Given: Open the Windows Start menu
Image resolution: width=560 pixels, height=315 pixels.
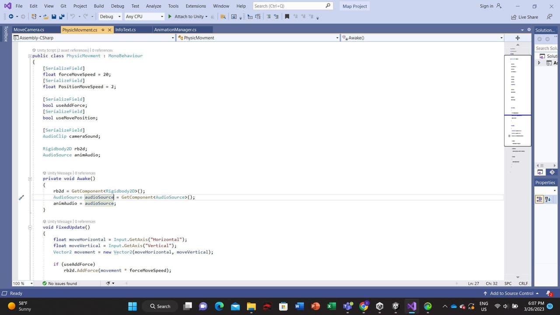Looking at the screenshot, I should pyautogui.click(x=132, y=306).
